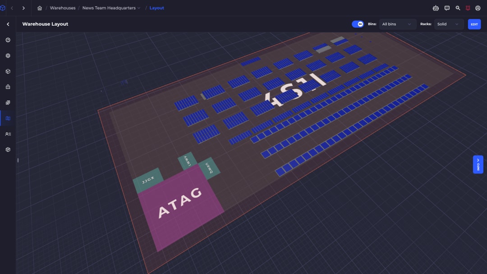Open the robot assistant icon
This screenshot has height=274, width=487.
[436, 8]
